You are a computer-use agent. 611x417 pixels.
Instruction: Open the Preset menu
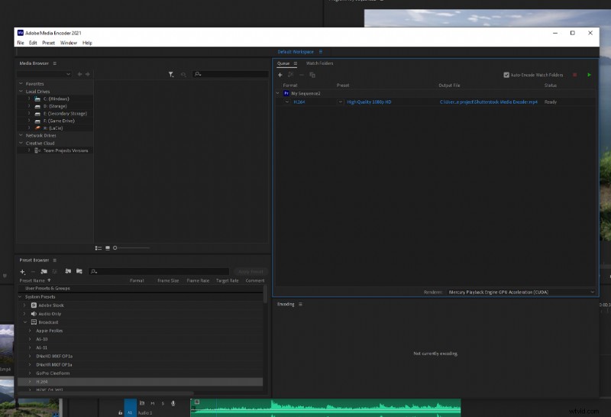[49, 43]
